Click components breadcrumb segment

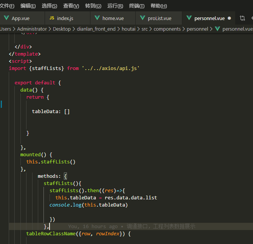[167, 29]
